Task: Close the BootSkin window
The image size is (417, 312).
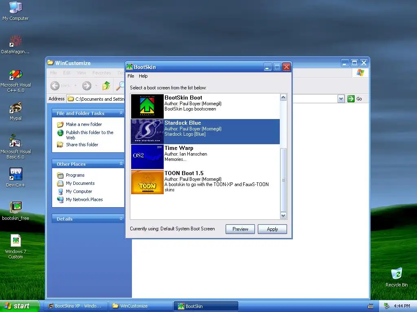Action: pyautogui.click(x=286, y=67)
